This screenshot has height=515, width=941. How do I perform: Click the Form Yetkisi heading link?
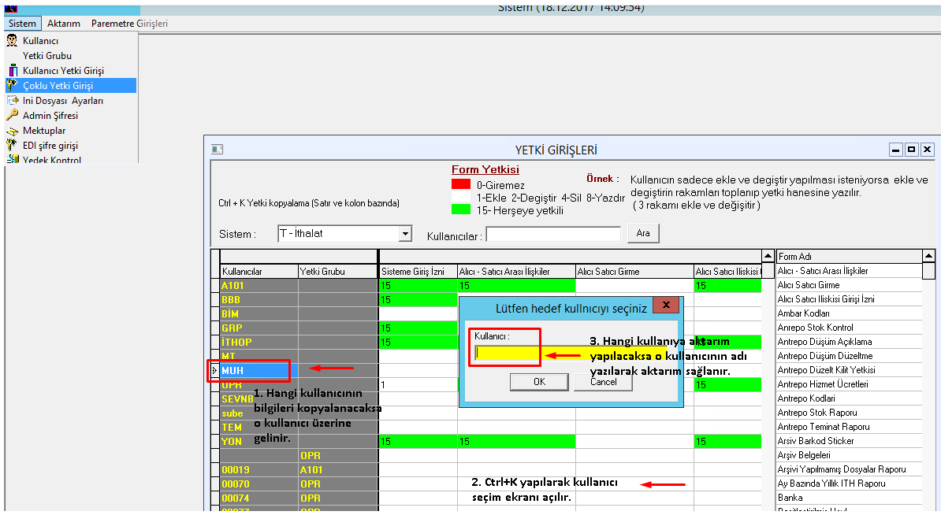485,169
